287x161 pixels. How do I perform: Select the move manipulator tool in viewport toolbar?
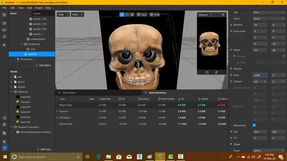pos(122,14)
